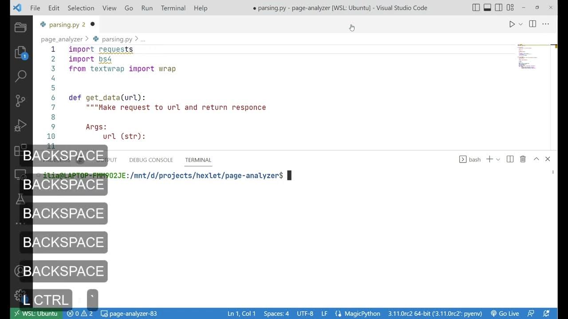Open the File menu

point(35,8)
